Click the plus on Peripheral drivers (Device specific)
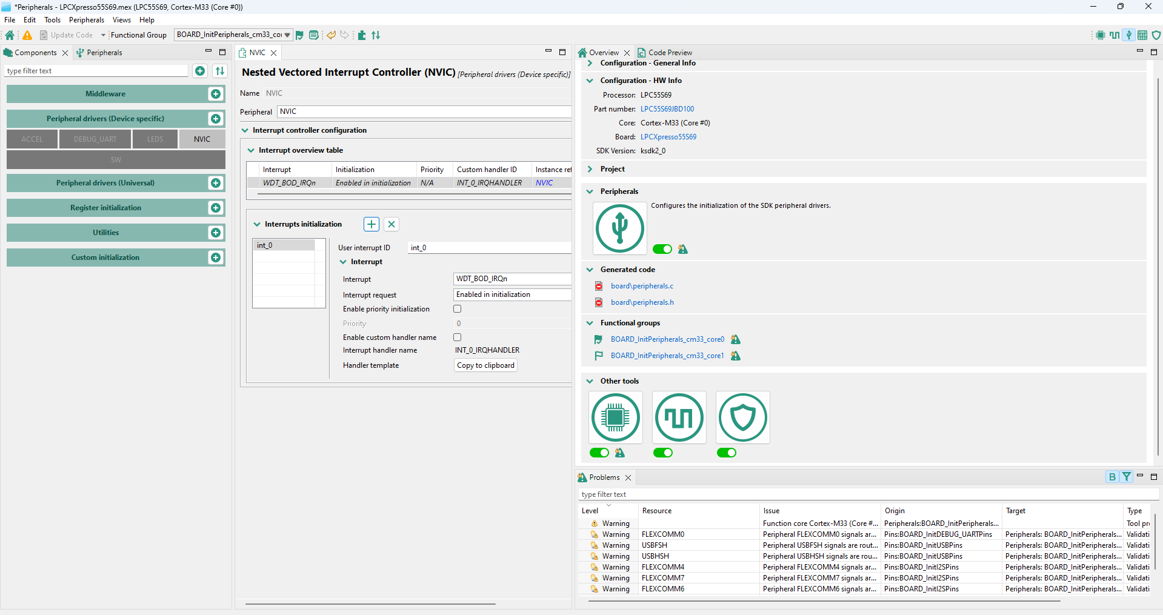The width and height of the screenshot is (1163, 615). [x=216, y=119]
